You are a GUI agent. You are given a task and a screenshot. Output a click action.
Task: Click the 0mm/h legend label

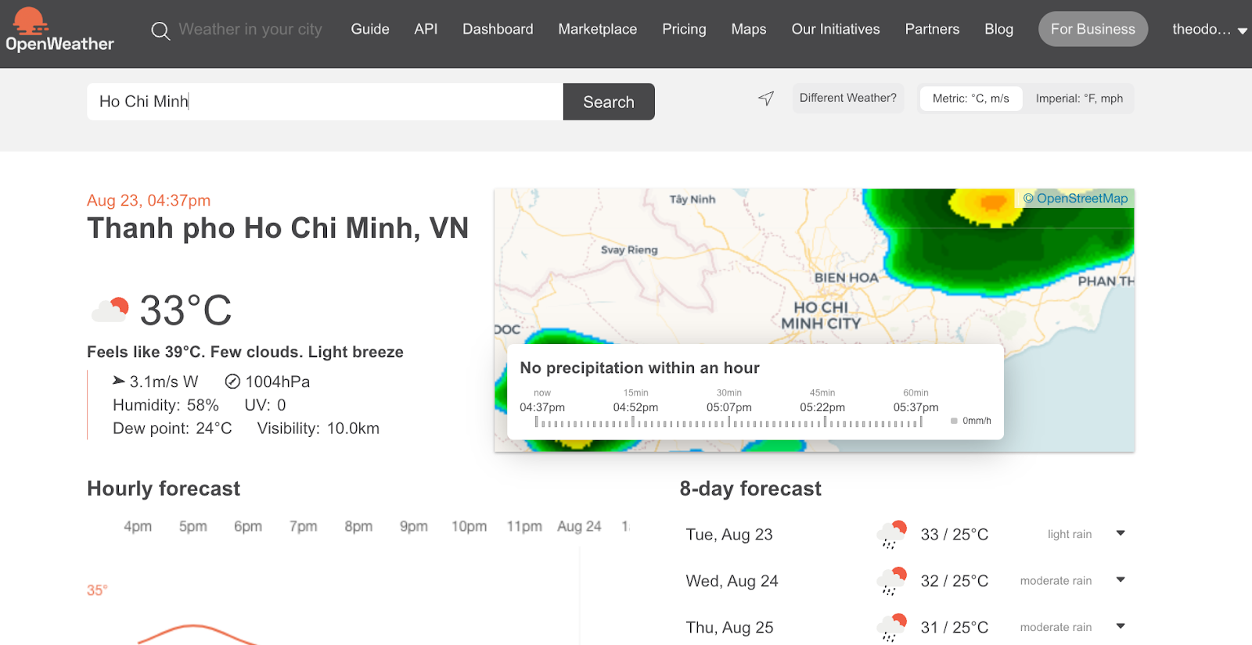[977, 421]
